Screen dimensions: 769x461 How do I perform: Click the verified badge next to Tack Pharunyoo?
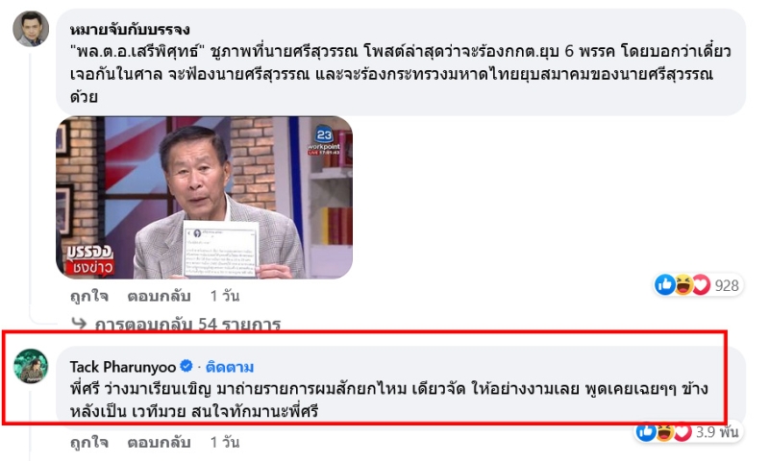click(x=186, y=366)
